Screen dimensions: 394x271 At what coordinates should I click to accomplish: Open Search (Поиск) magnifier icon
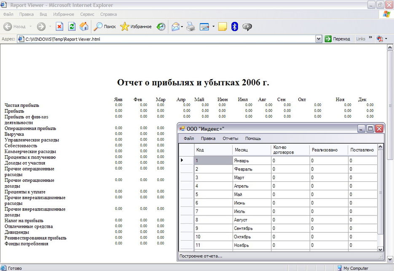tap(98, 27)
